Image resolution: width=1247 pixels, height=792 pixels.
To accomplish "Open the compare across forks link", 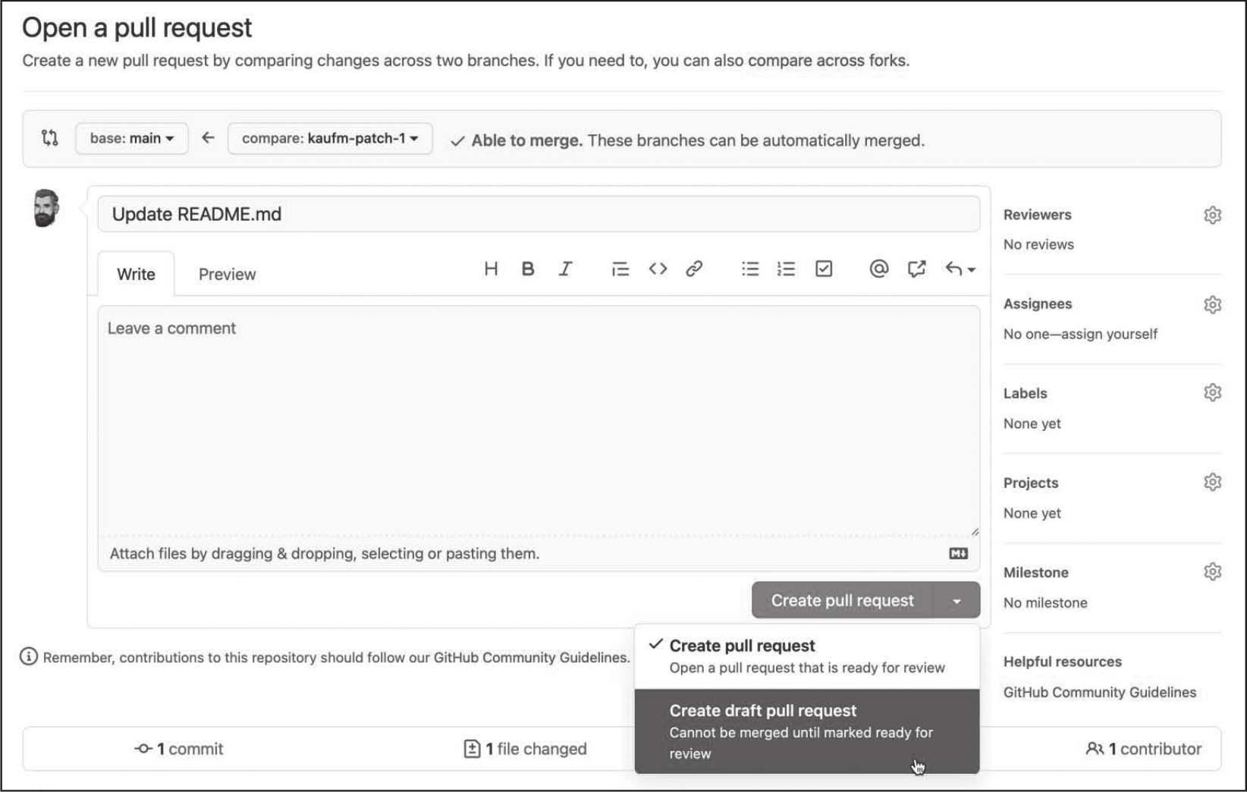I will (x=827, y=61).
